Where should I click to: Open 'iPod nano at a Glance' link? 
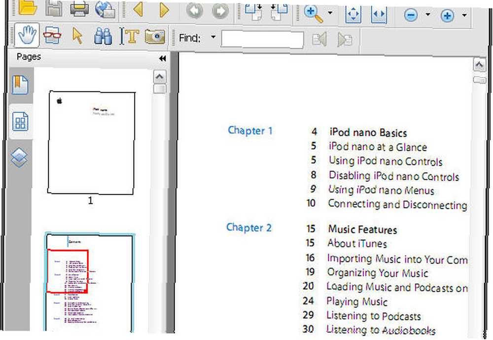click(x=378, y=147)
